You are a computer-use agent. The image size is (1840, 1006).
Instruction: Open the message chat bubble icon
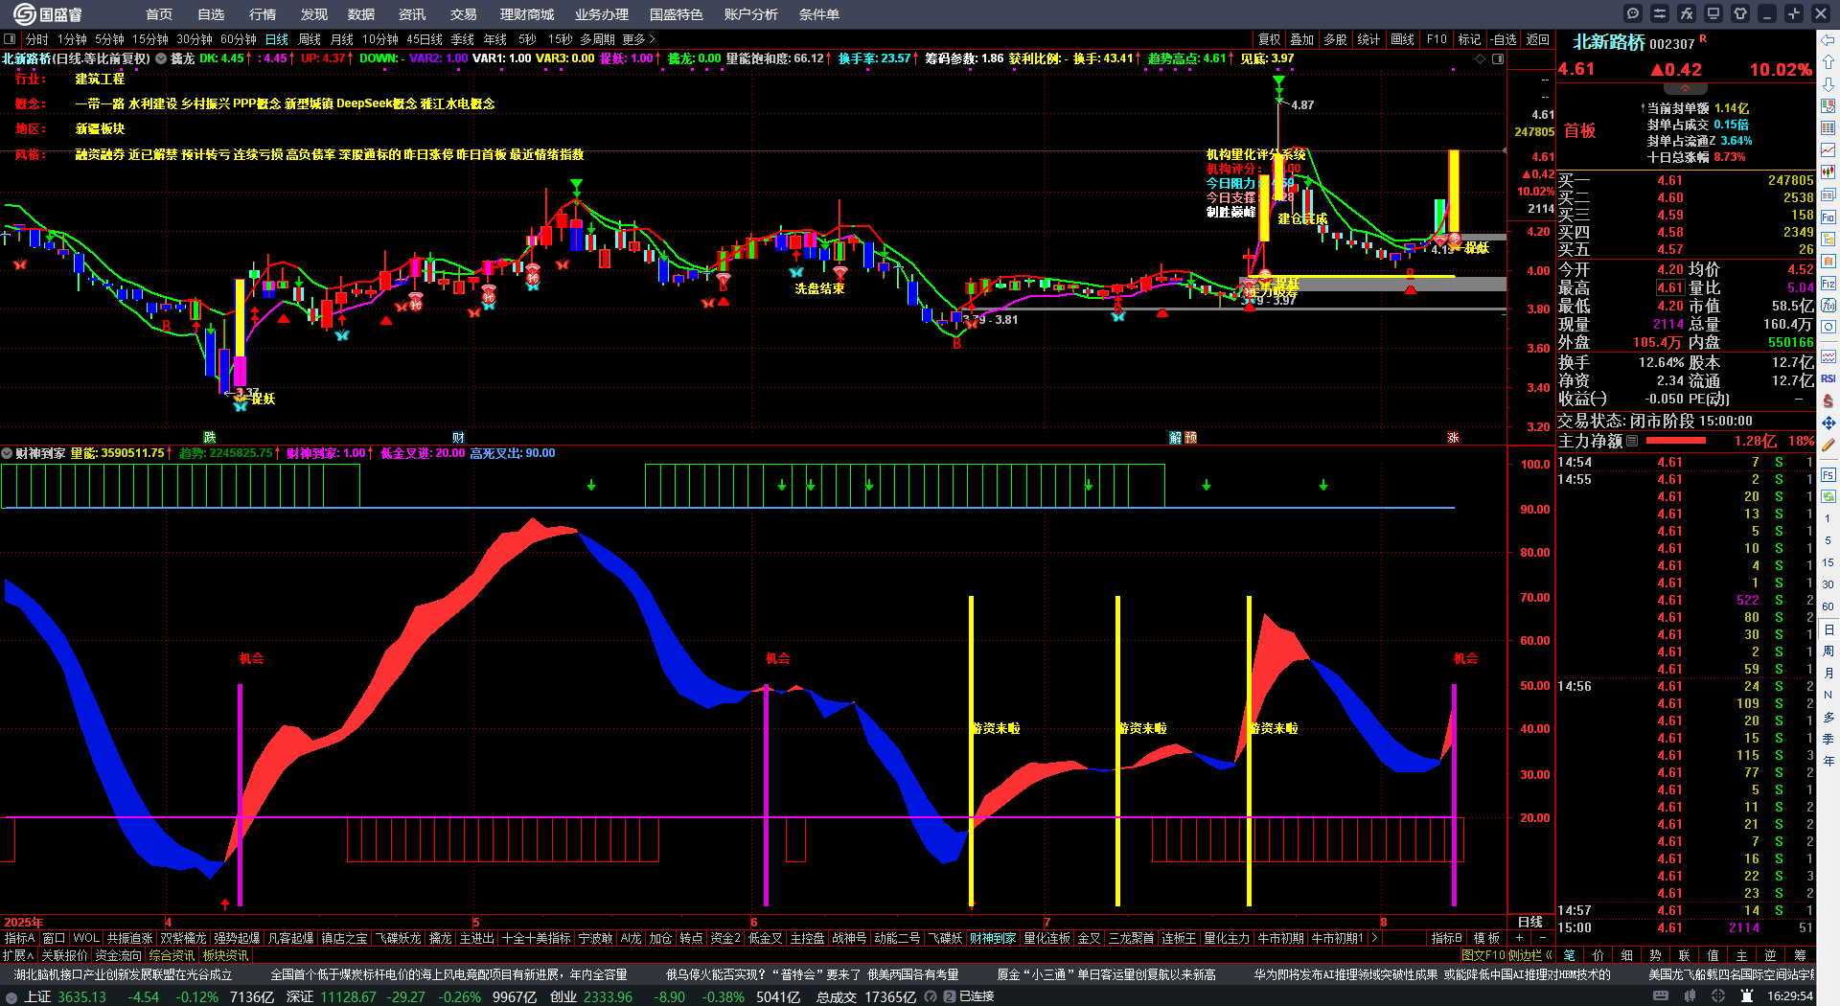pyautogui.click(x=1633, y=13)
